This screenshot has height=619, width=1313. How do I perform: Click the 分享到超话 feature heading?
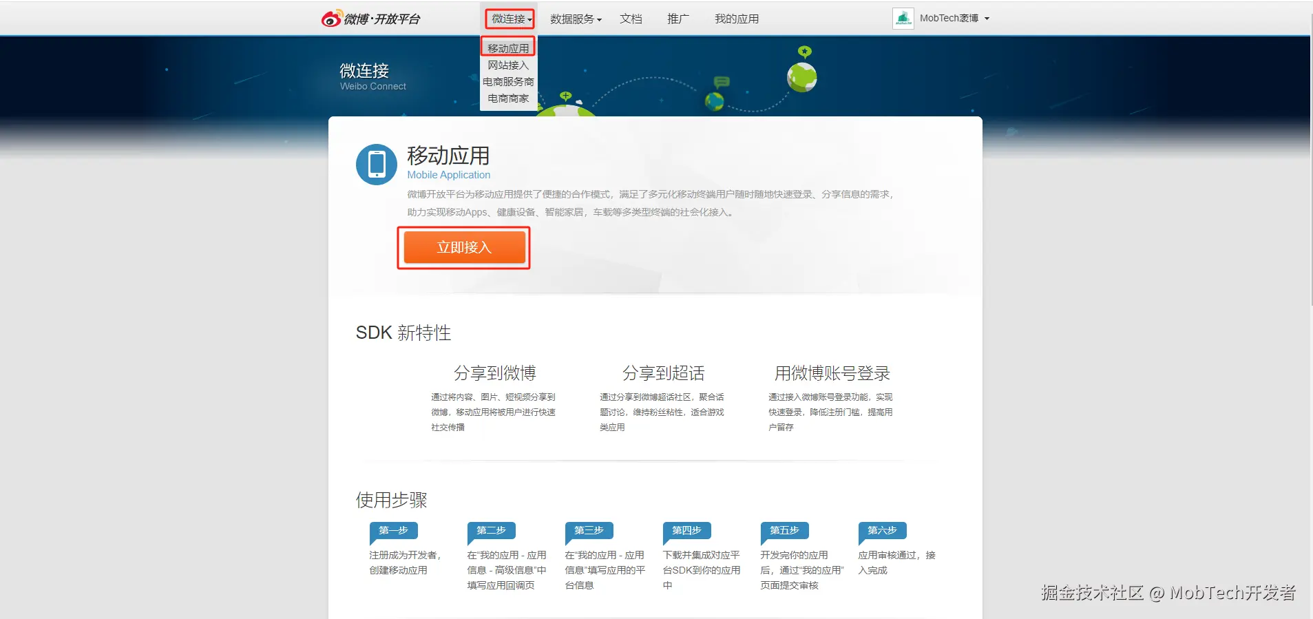[663, 373]
